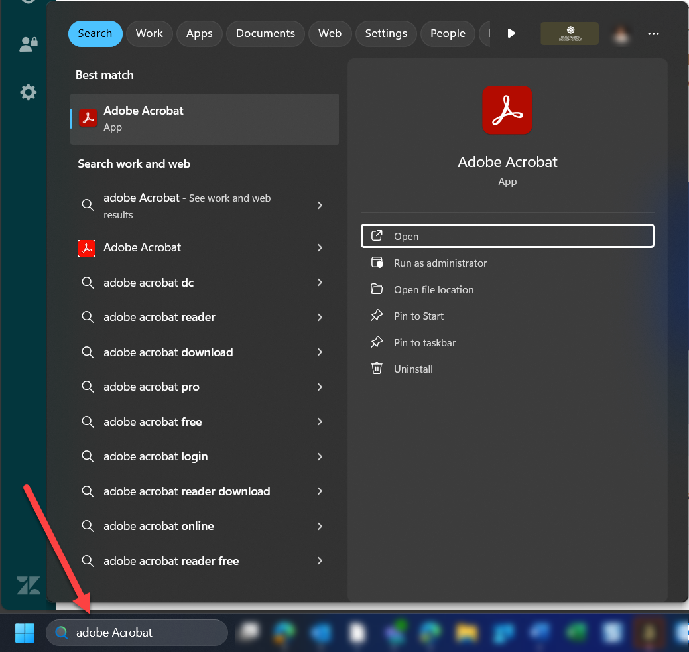
Task: Open the three-dot options menu
Action: point(653,34)
